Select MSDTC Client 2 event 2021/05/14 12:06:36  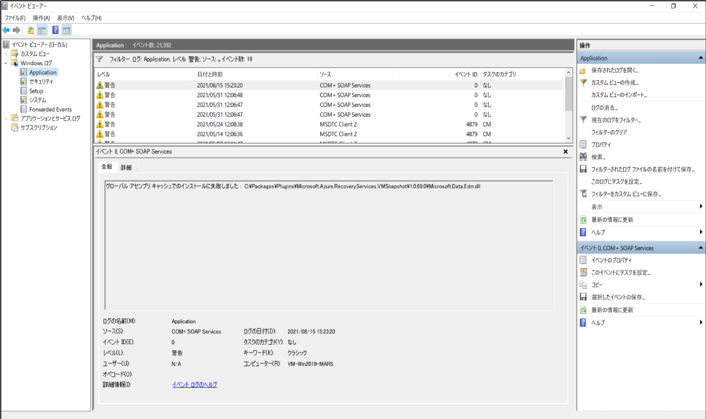(x=329, y=134)
